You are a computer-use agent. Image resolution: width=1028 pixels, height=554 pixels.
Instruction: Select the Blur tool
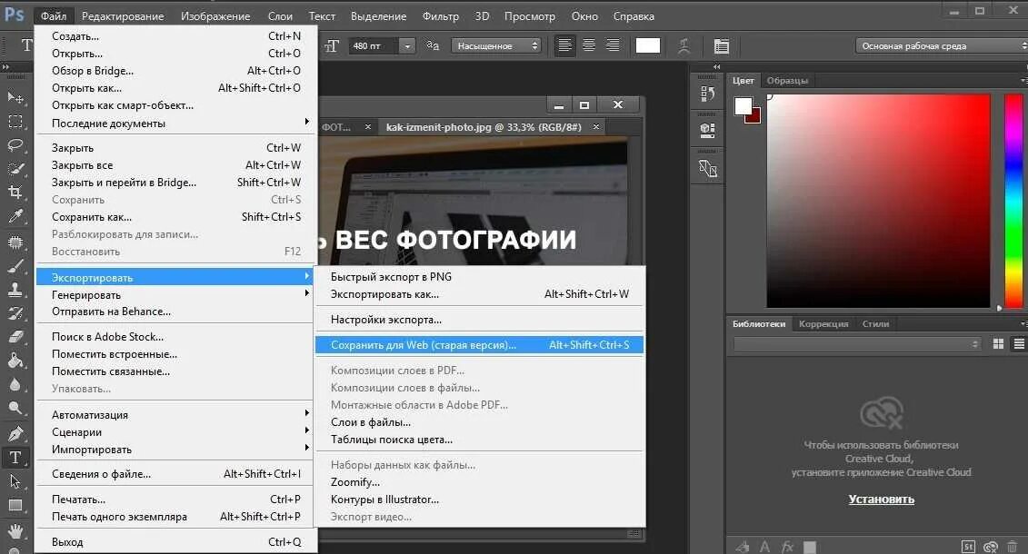click(15, 385)
